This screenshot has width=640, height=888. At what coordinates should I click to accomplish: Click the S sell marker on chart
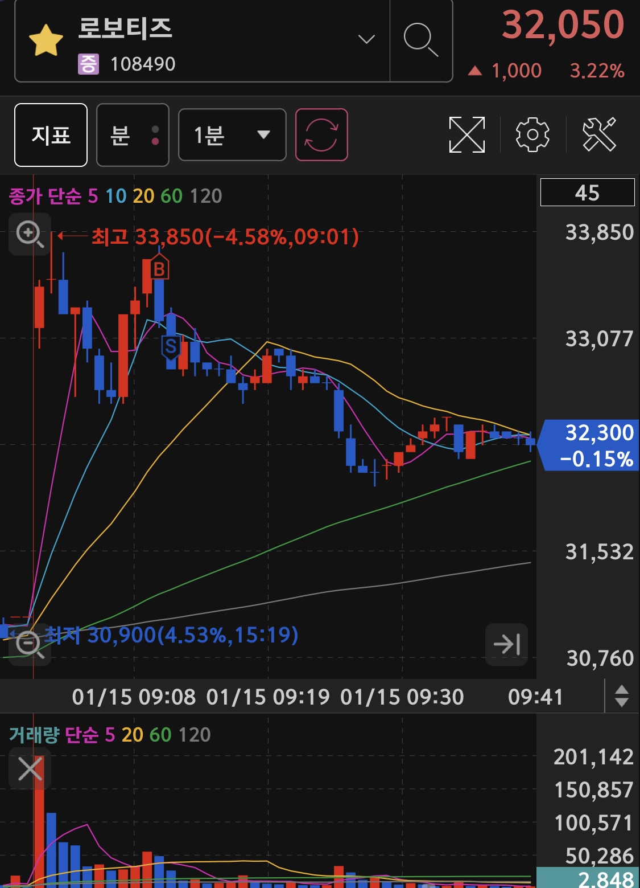[x=171, y=346]
